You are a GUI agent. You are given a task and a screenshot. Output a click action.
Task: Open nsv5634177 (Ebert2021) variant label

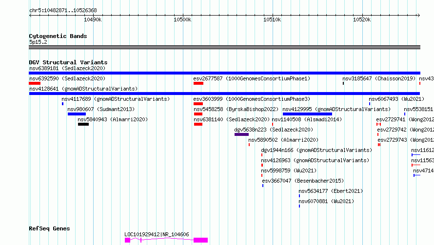331,191
